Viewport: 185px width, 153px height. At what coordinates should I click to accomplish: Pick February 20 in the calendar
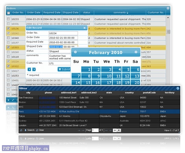tap(135, 82)
